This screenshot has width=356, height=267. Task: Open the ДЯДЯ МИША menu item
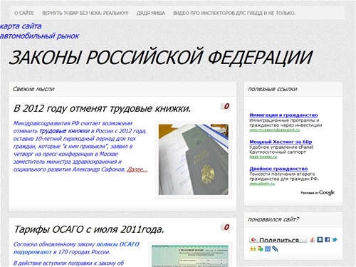151,13
